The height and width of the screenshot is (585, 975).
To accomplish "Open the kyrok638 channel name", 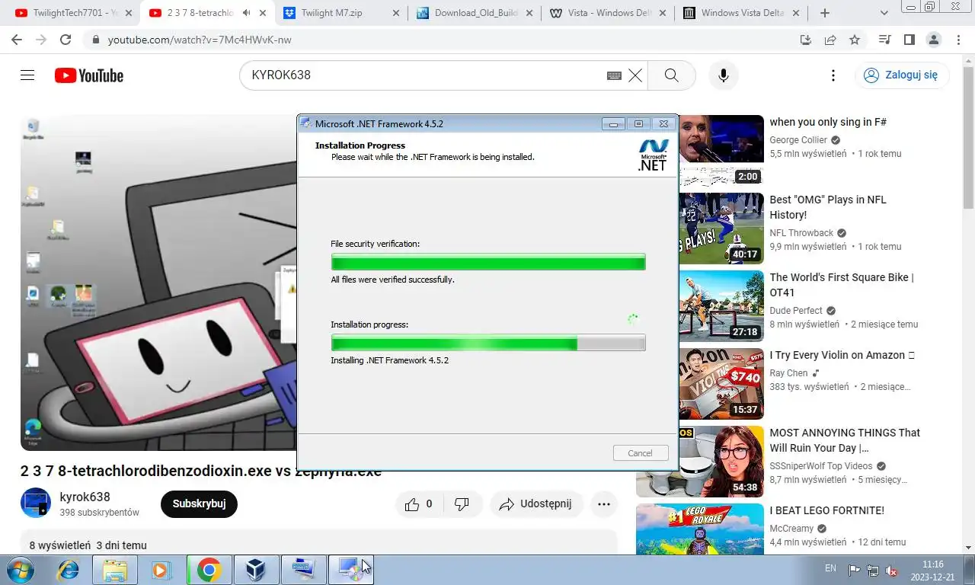I will click(85, 497).
